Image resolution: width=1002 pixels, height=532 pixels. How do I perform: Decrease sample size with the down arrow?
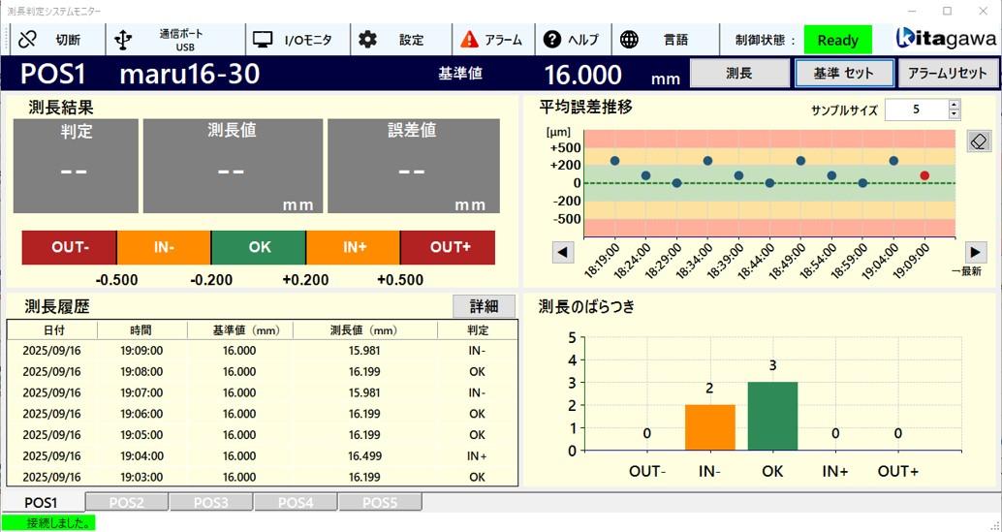[x=954, y=114]
